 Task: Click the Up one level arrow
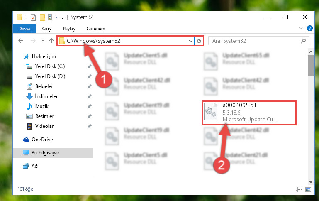(51, 41)
